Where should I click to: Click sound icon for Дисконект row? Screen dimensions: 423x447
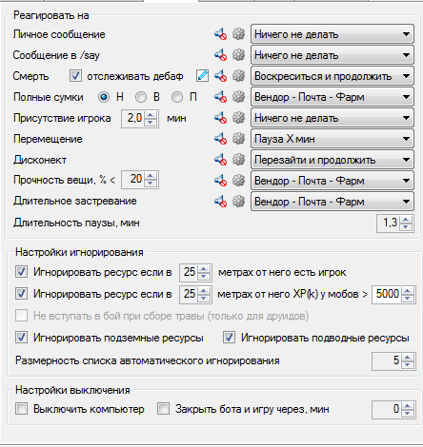click(x=220, y=160)
